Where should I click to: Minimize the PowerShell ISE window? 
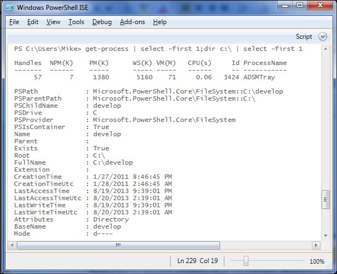285,5
